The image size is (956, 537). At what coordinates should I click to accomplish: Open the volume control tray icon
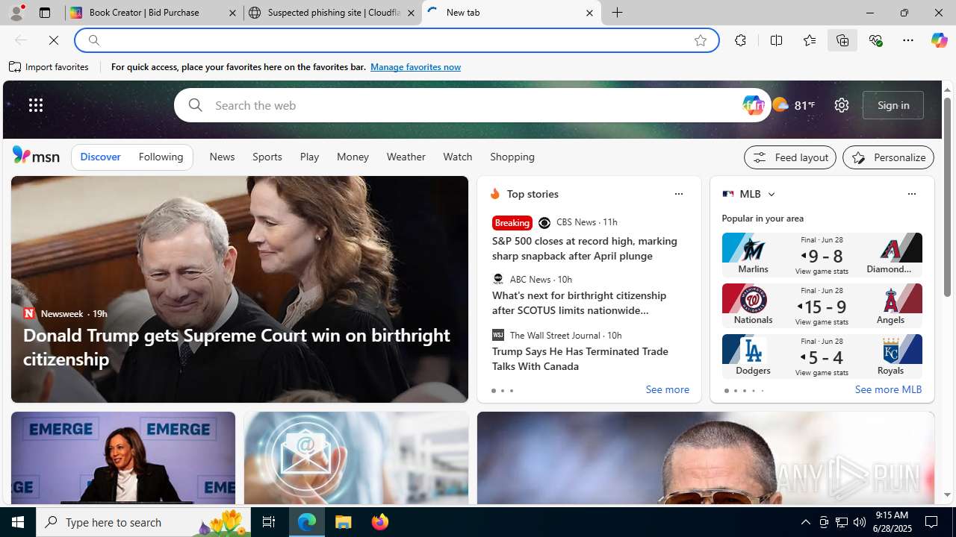click(859, 522)
